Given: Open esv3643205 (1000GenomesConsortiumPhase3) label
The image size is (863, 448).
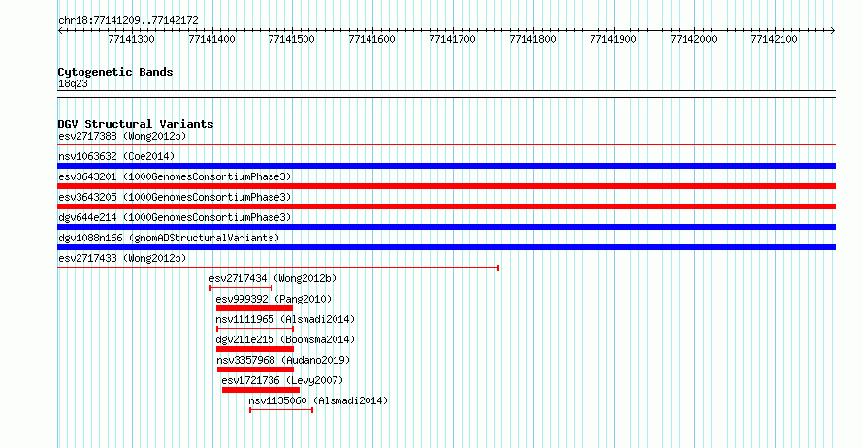Looking at the screenshot, I should tap(175, 197).
